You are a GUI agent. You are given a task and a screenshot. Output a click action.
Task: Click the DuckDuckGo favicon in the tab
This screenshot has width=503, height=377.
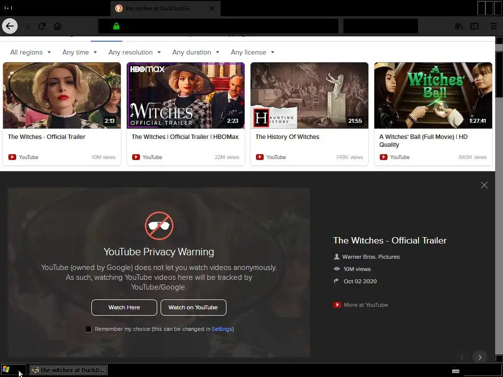pyautogui.click(x=119, y=9)
